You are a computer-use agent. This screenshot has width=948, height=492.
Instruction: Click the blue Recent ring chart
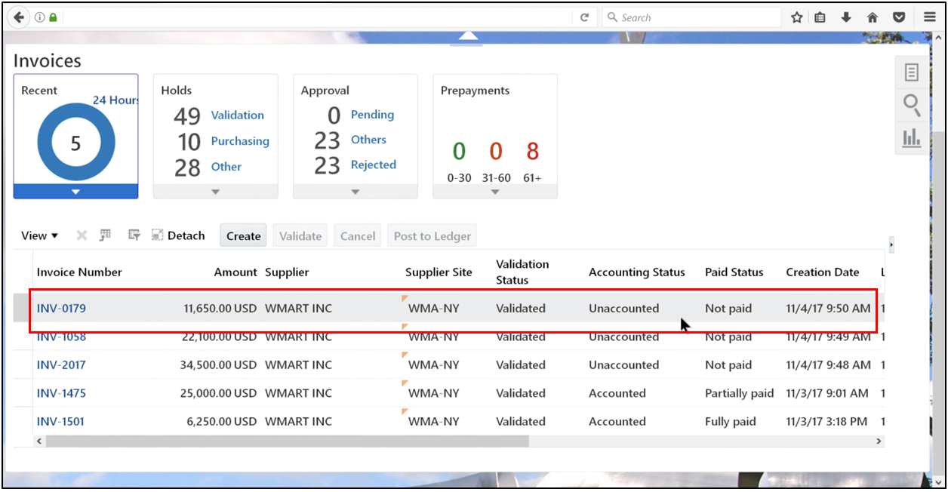click(x=75, y=142)
